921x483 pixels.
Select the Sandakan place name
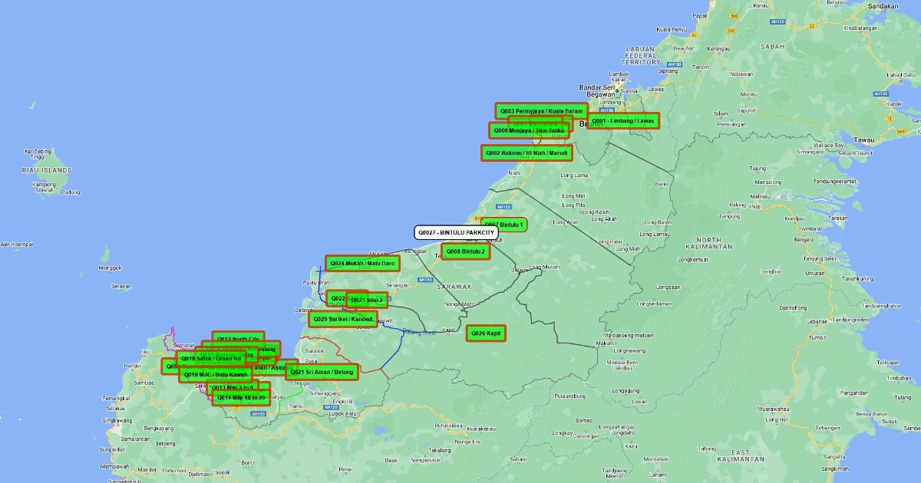[x=883, y=5]
